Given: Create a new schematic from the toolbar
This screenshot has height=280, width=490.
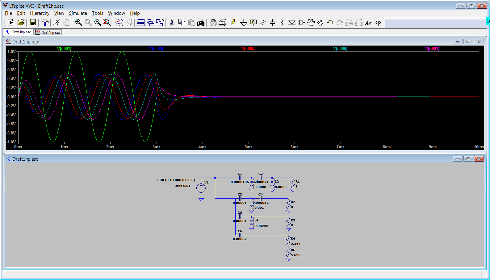Looking at the screenshot, I should point(11,23).
